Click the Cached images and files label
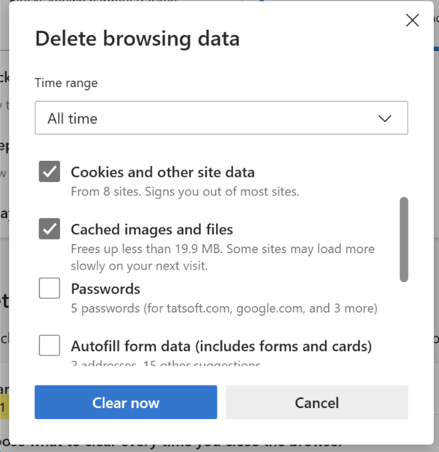 tap(152, 229)
